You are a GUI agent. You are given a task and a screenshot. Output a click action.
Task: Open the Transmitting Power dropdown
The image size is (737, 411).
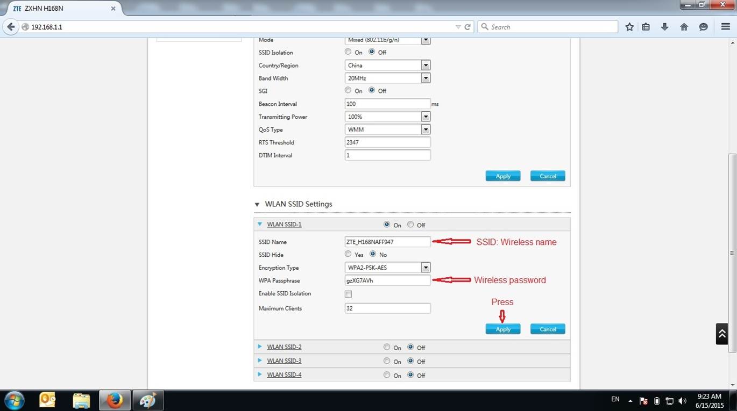[387, 117]
